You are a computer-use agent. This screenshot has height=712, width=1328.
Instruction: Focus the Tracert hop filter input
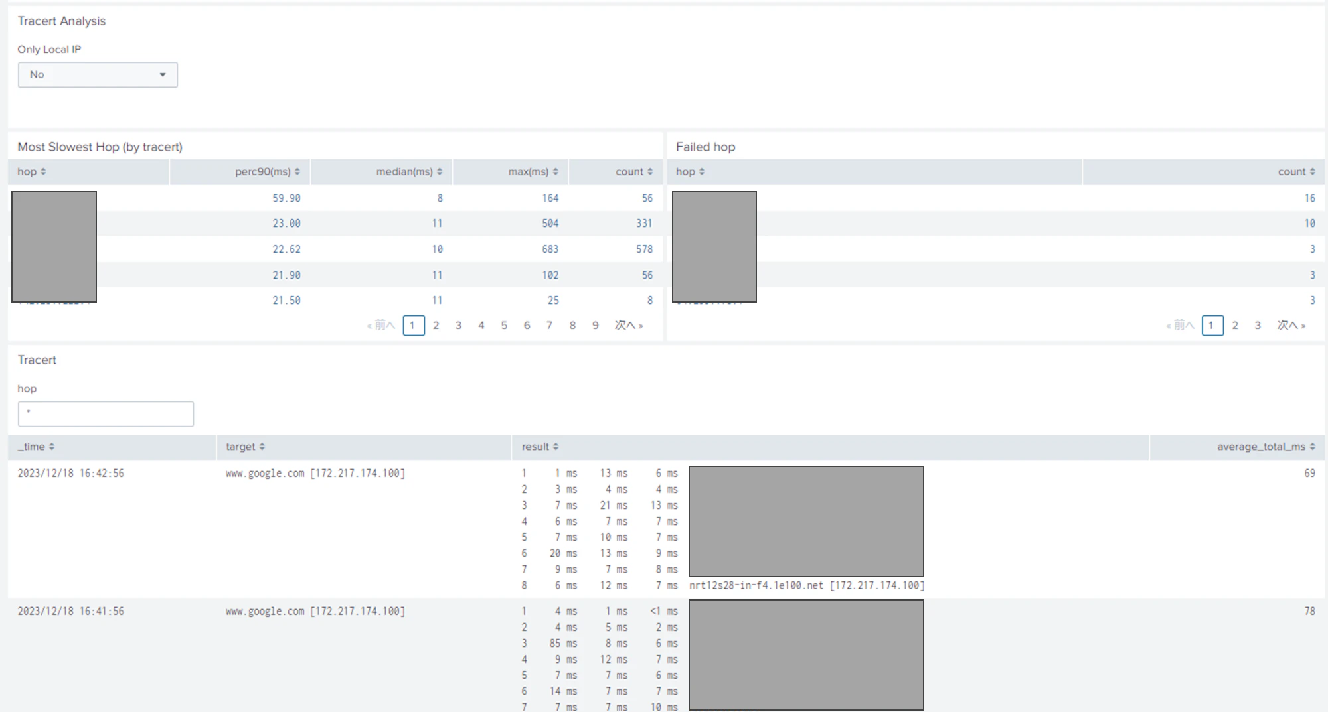tap(106, 414)
